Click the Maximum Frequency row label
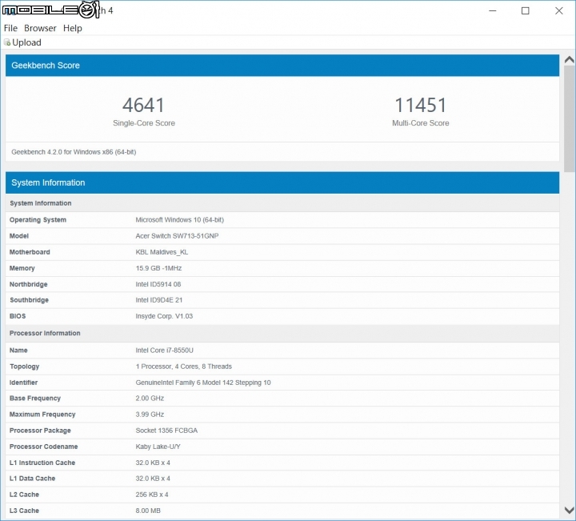 (x=42, y=415)
